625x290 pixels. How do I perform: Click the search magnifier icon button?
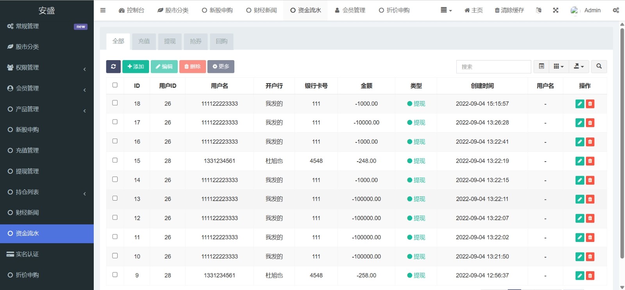[599, 67]
